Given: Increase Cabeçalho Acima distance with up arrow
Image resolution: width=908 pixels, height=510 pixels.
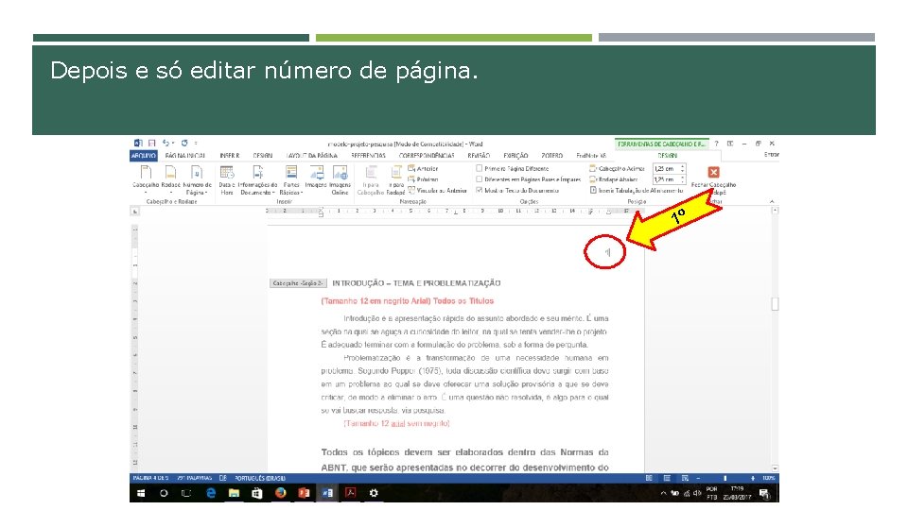Looking at the screenshot, I should [683, 166].
